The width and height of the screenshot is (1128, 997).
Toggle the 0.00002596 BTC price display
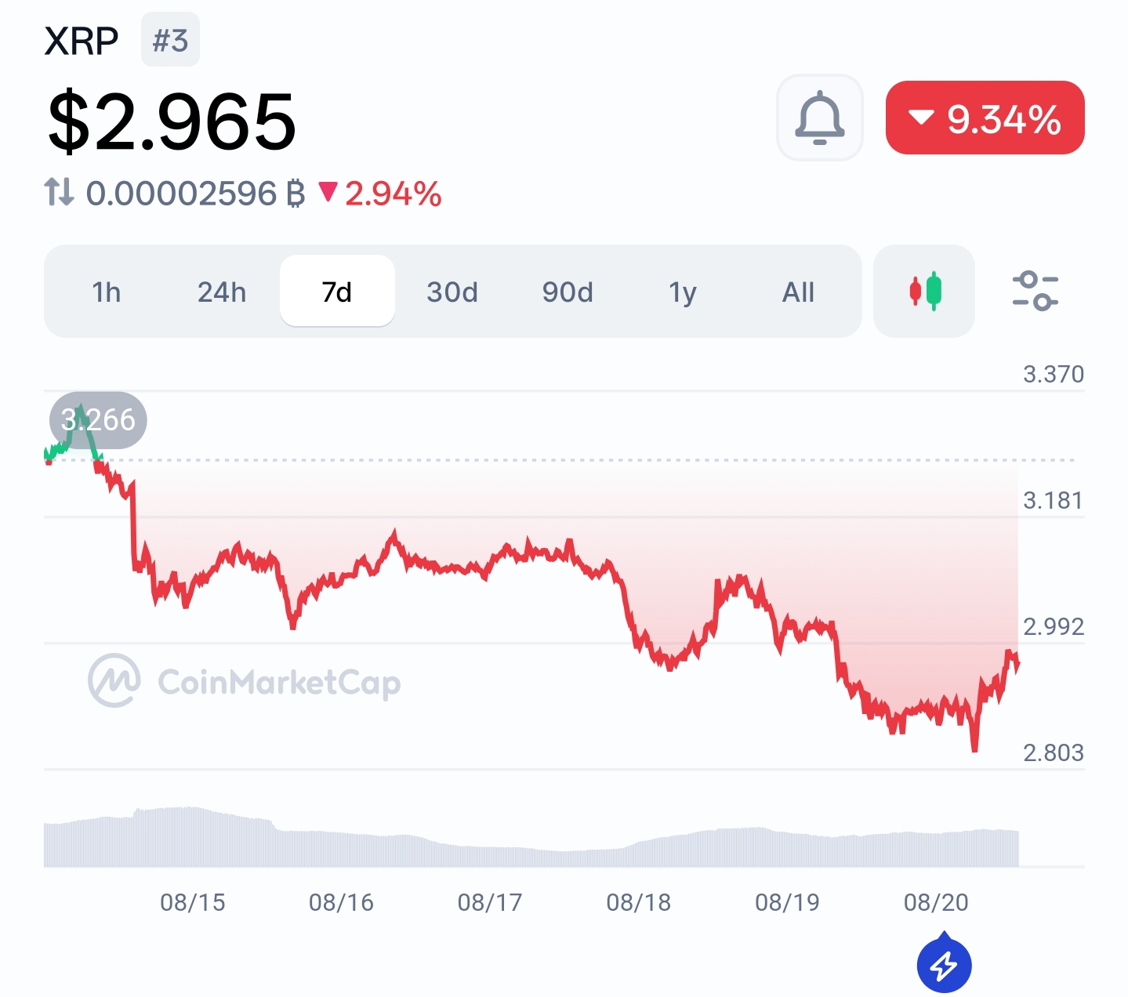point(194,193)
